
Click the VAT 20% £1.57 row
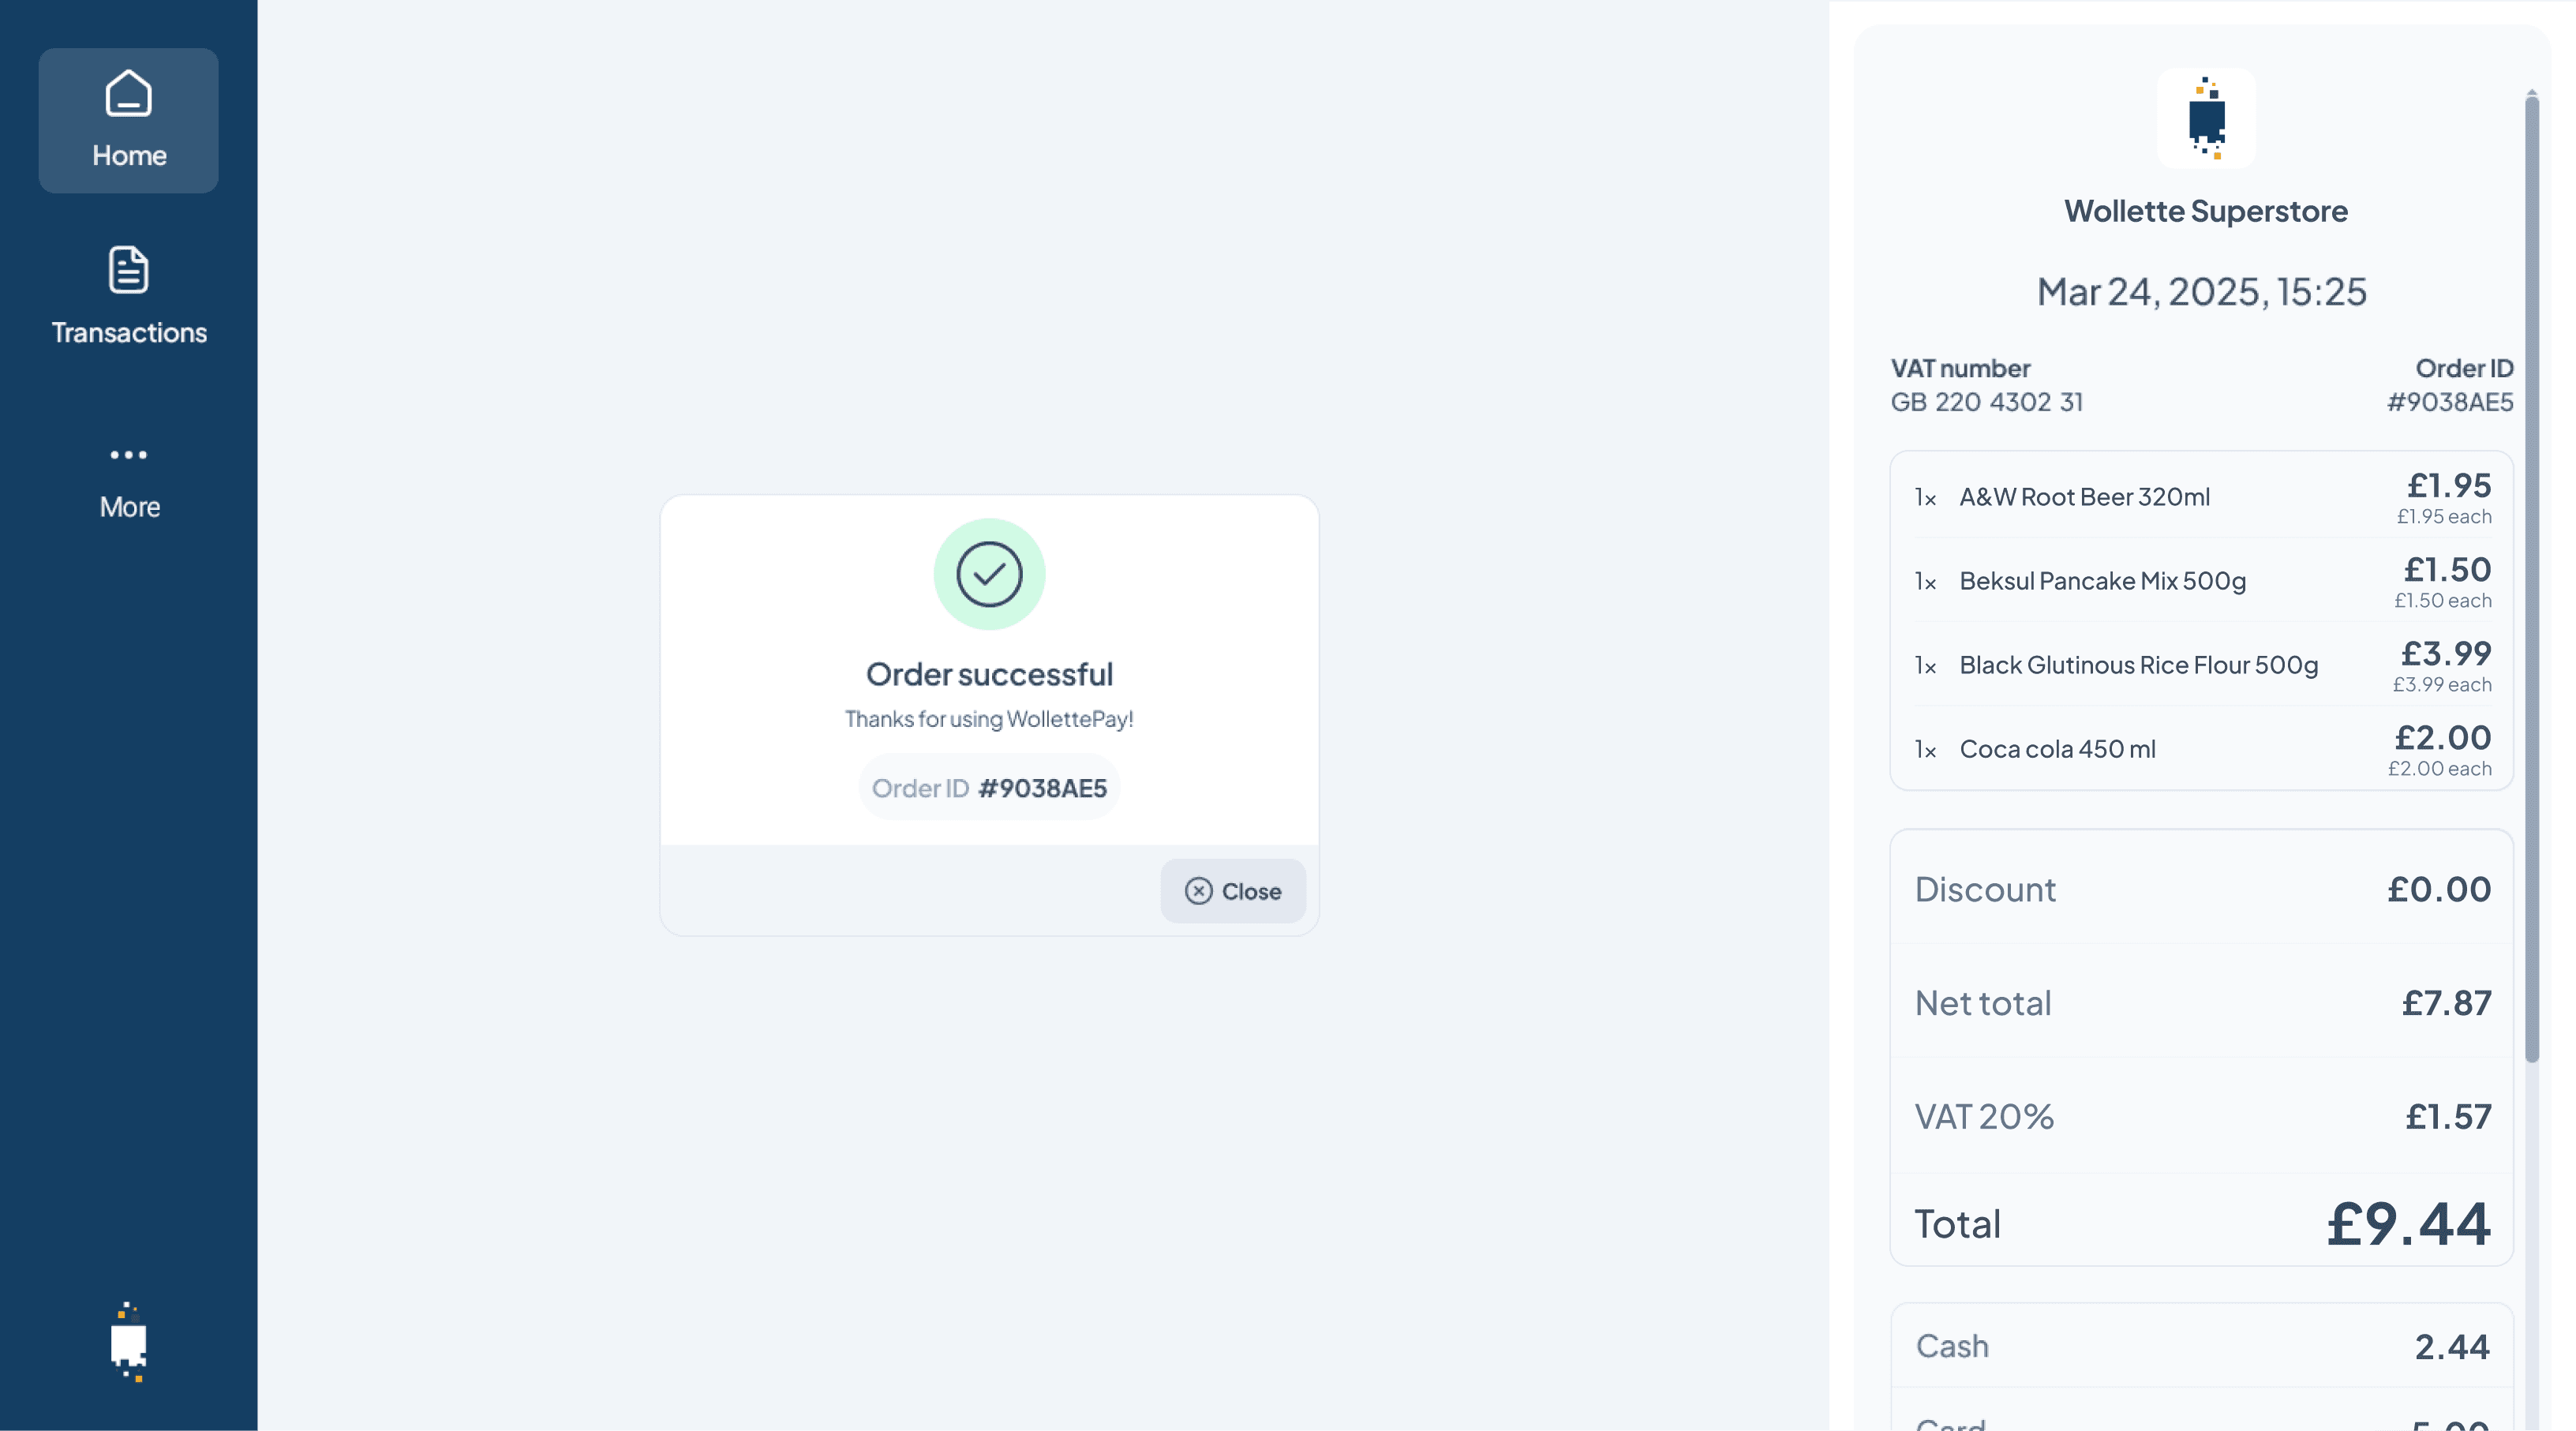point(2202,1116)
